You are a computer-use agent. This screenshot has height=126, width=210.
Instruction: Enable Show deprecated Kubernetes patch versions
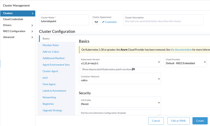80,69
